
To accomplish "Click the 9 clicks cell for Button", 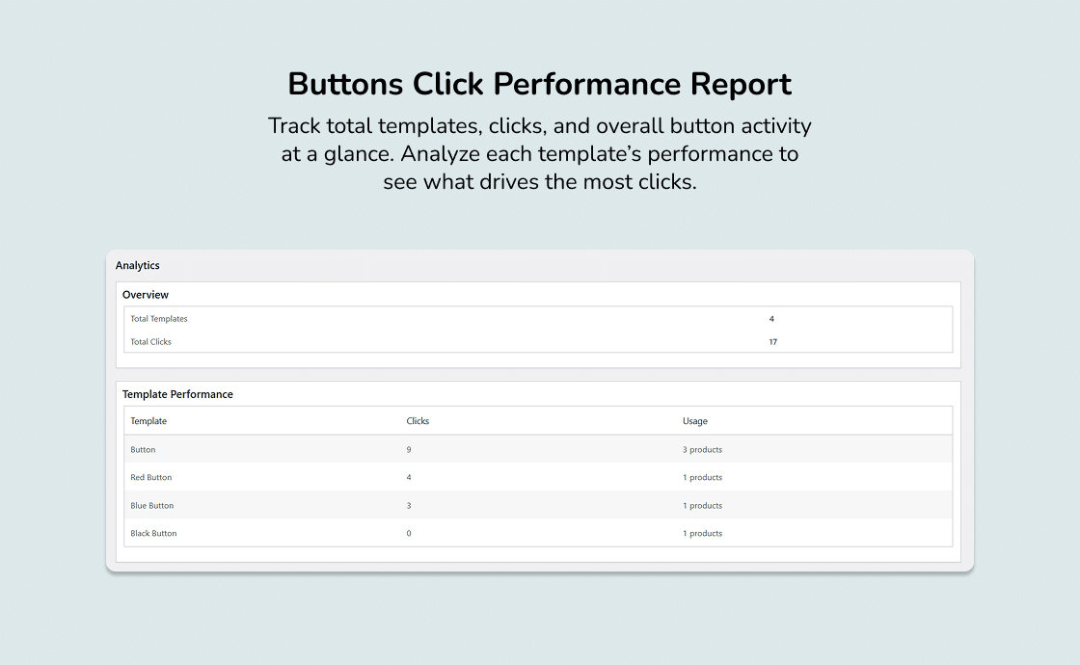I will [409, 449].
